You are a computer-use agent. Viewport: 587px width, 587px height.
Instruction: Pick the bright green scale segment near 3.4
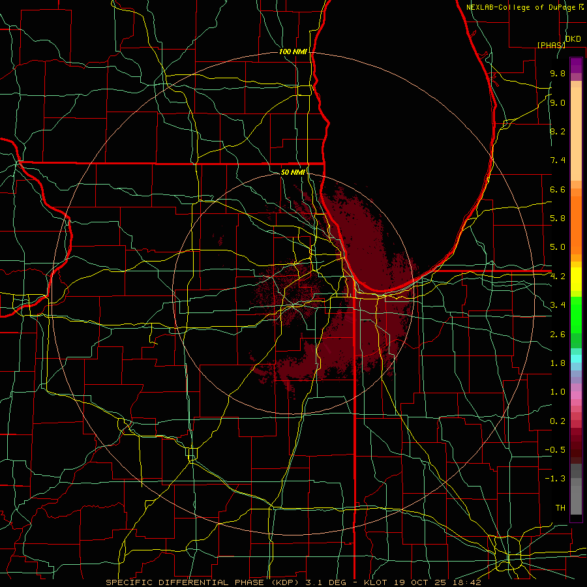coord(576,315)
